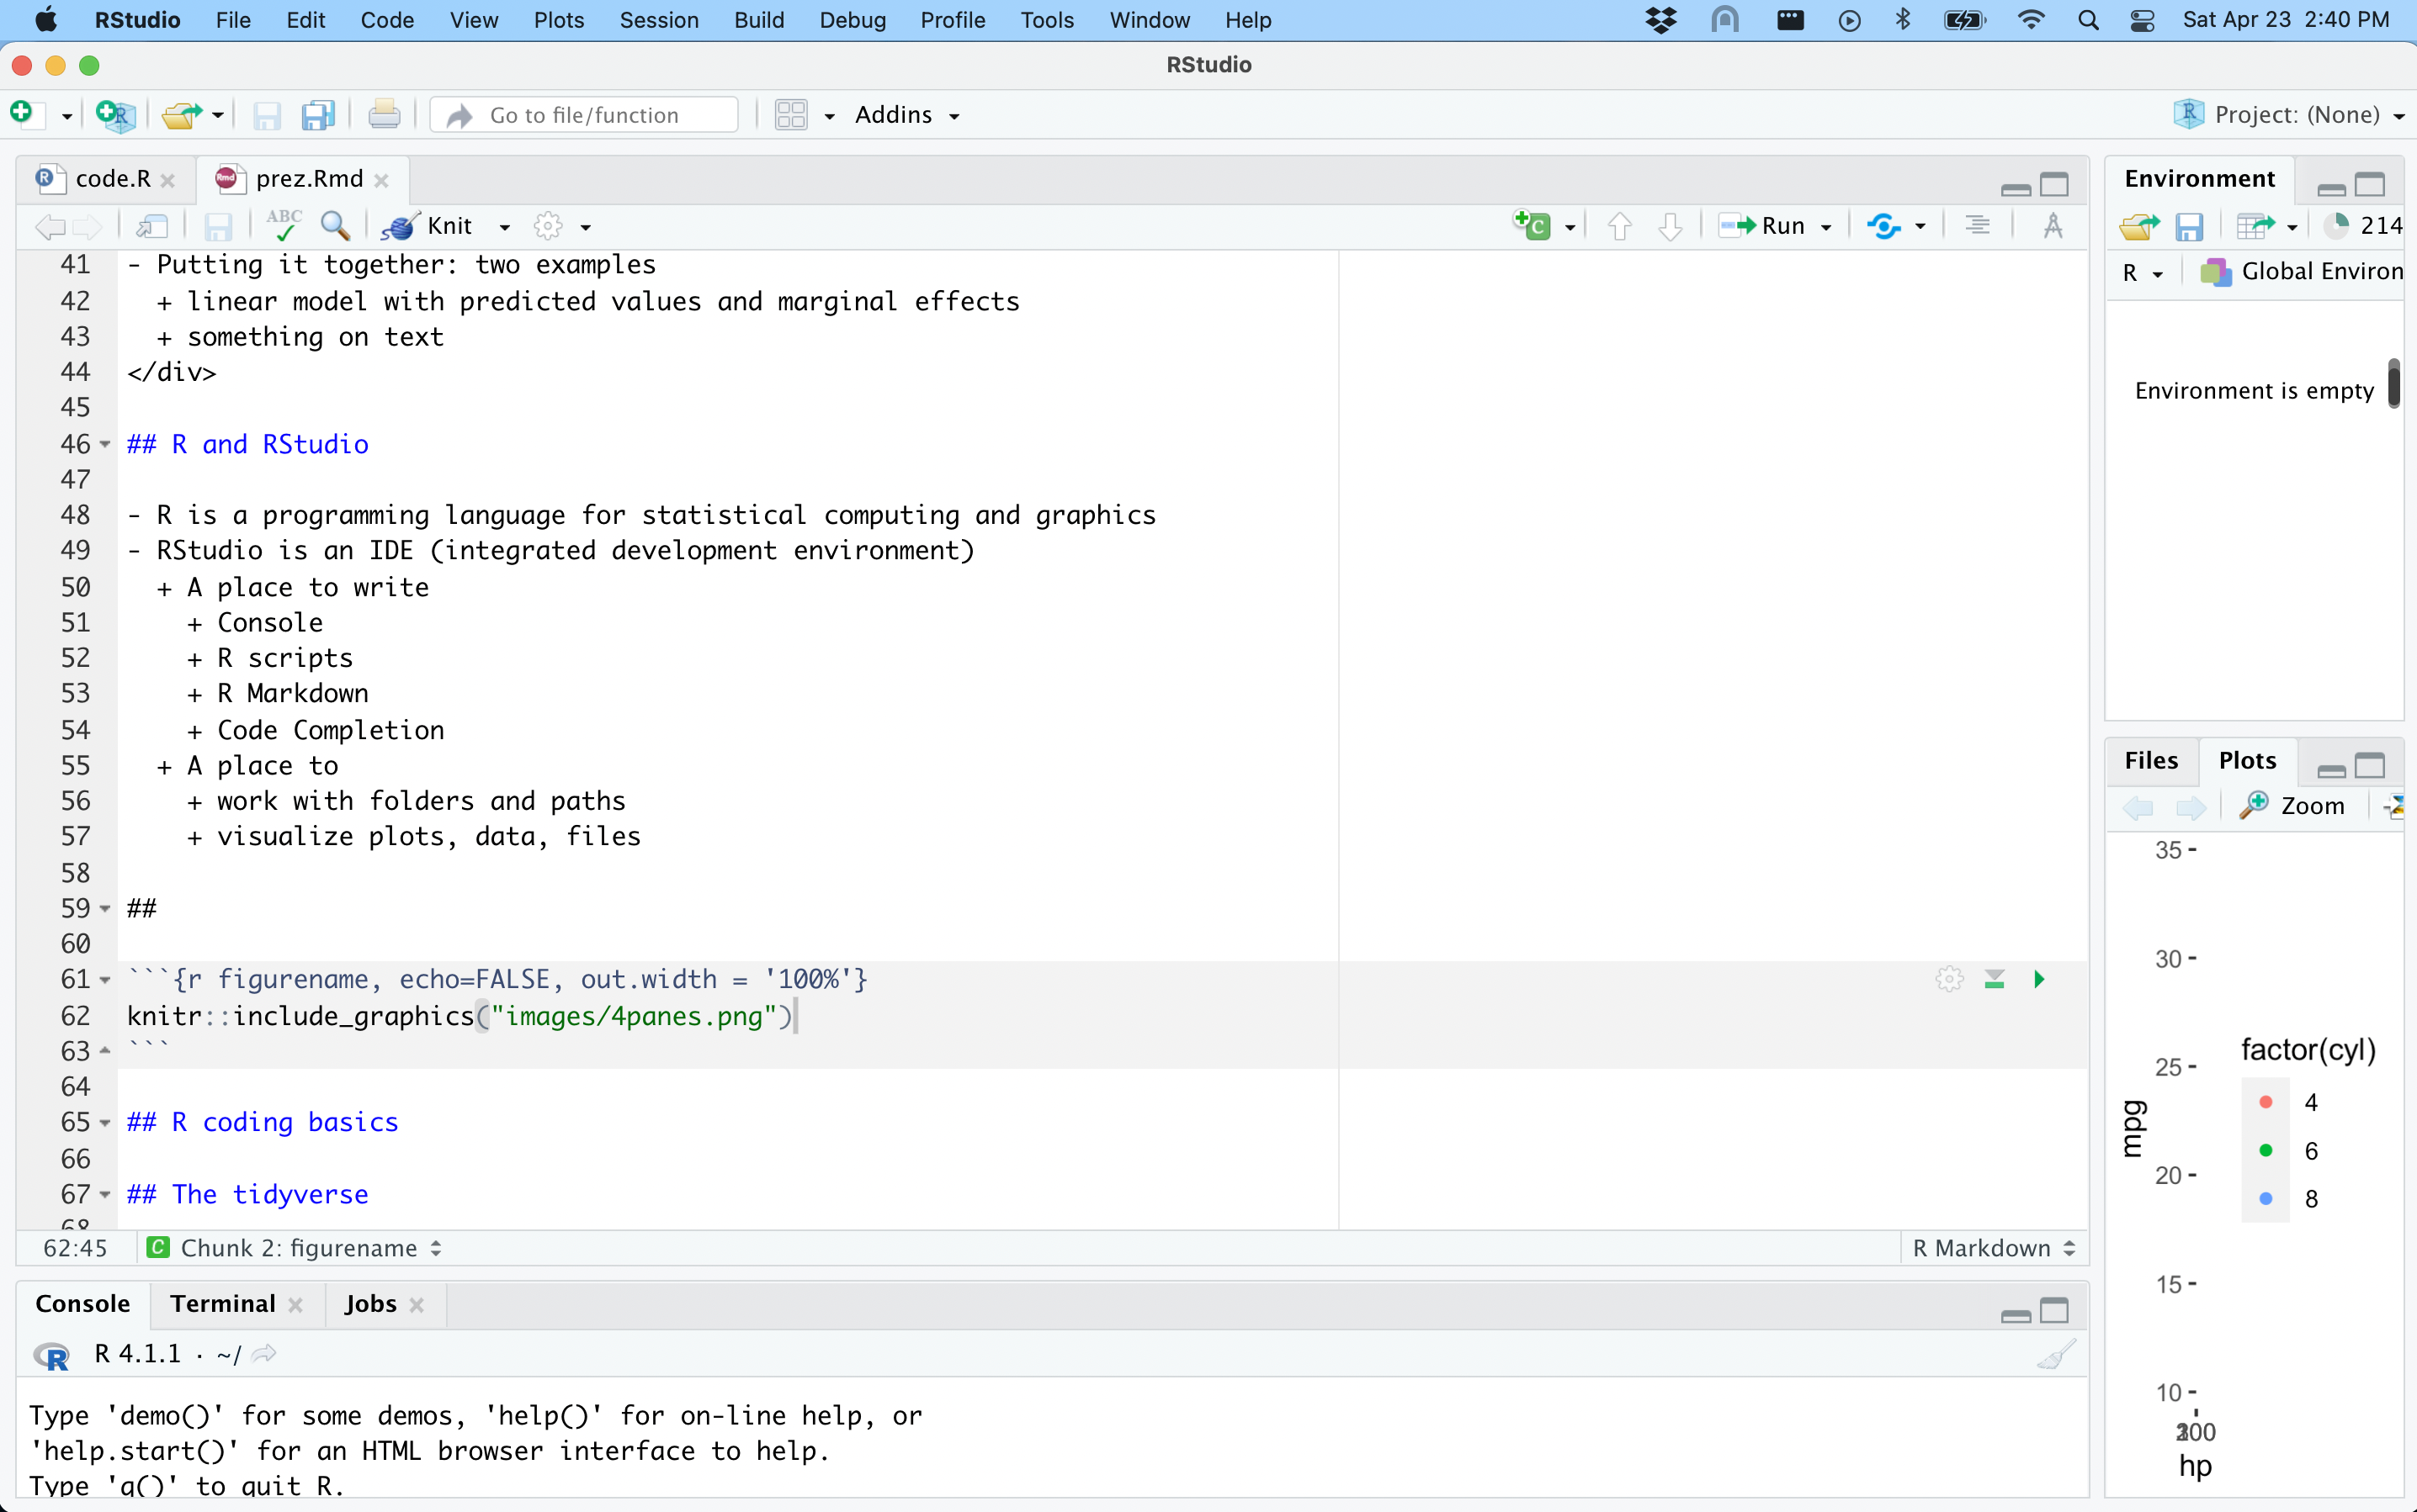2417x1512 pixels.
Task: Click the View current directory arrow
Action: [264, 1354]
